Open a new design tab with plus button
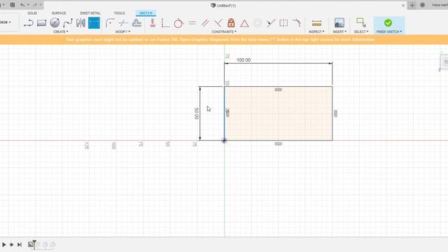 click(412, 5)
